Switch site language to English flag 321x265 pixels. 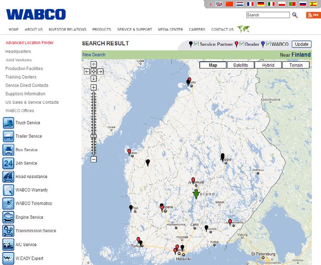click(x=219, y=4)
